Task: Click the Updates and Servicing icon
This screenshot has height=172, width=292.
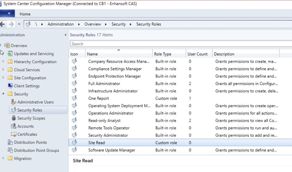Action: click(x=10, y=53)
